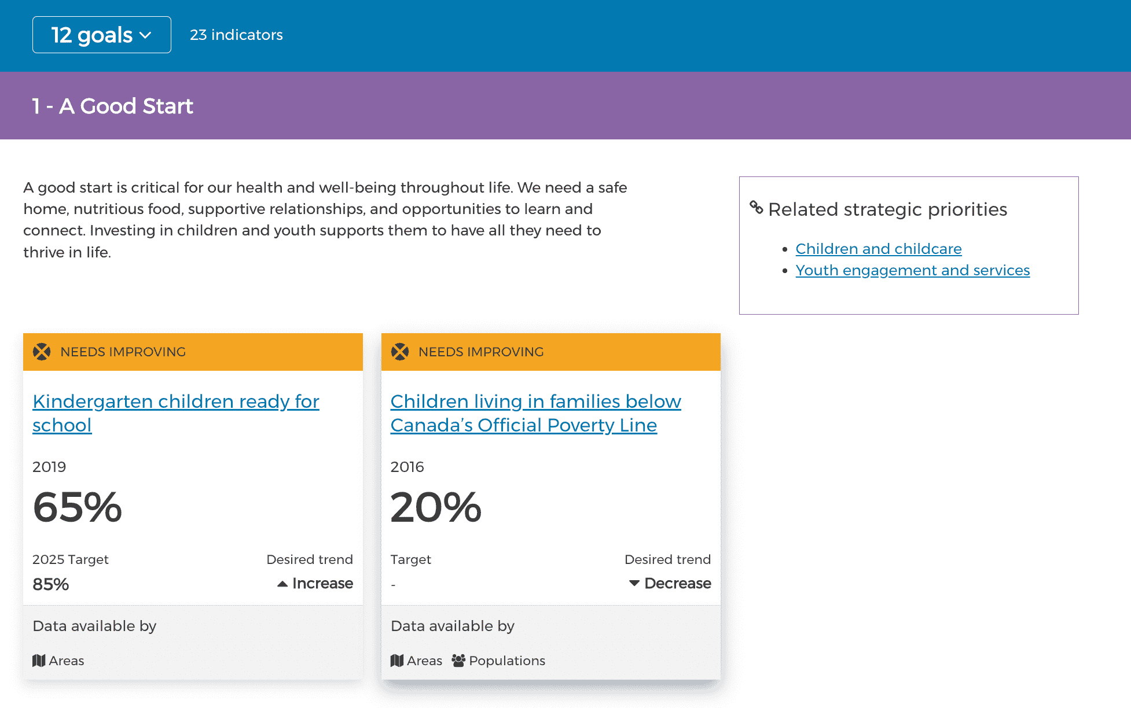This screenshot has width=1131, height=708.
Task: Click the 85% target value
Action: pyautogui.click(x=51, y=584)
